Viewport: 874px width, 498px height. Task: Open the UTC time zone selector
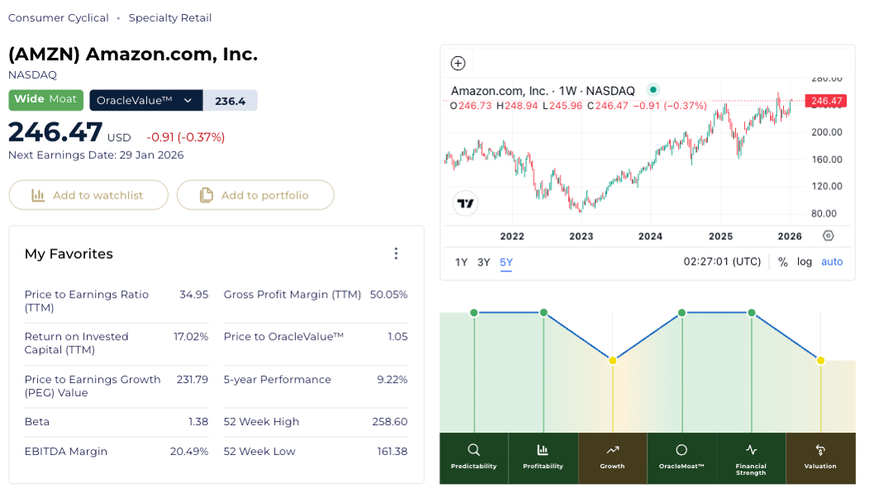coord(722,262)
